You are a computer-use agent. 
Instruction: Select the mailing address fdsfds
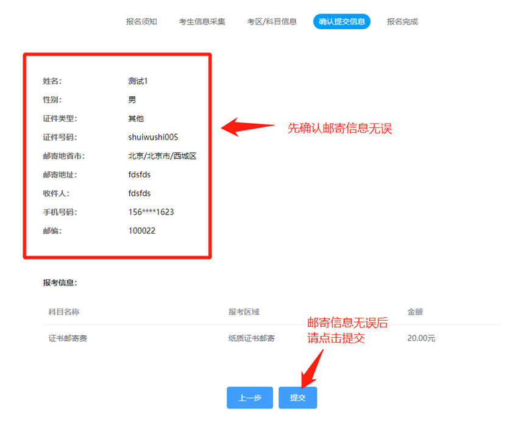pyautogui.click(x=140, y=174)
